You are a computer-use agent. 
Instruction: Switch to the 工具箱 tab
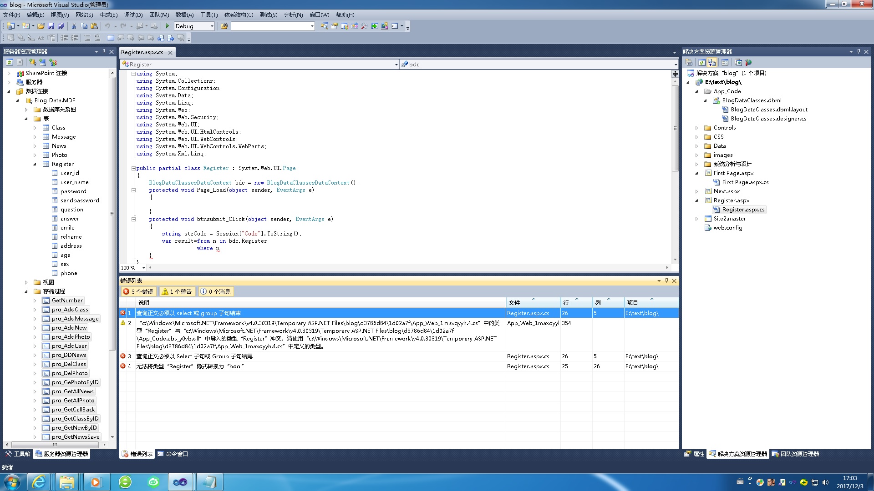[18, 454]
